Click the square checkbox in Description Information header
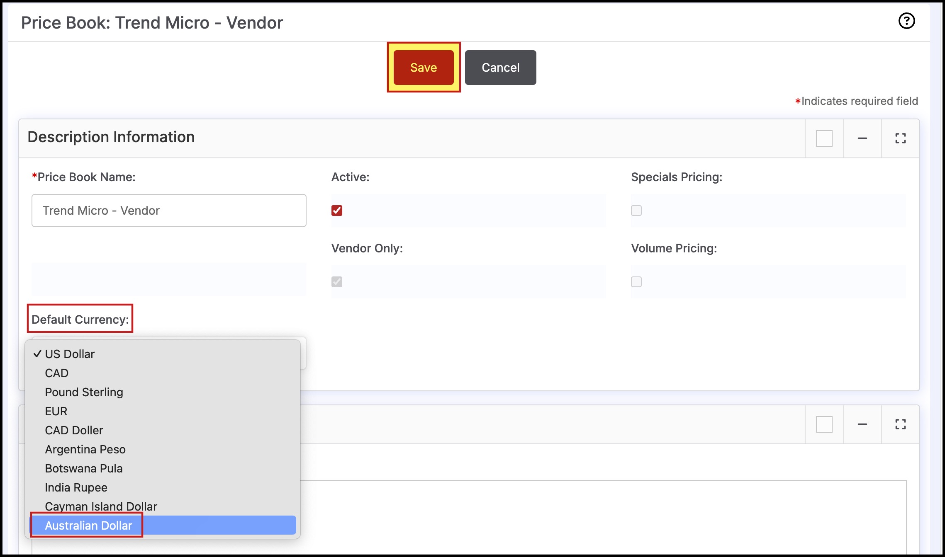This screenshot has height=557, width=945. coord(824,138)
